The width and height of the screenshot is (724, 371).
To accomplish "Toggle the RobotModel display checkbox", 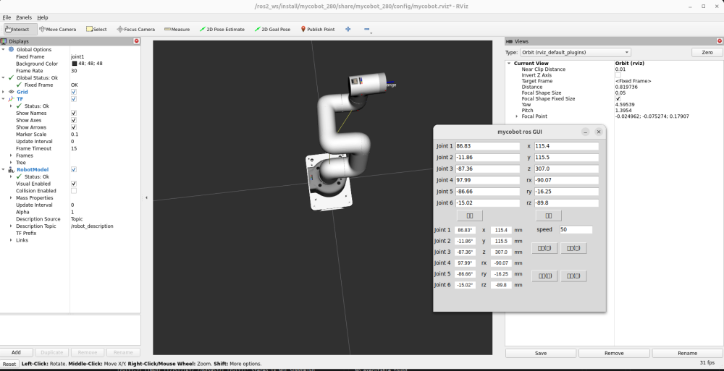I will click(x=74, y=169).
